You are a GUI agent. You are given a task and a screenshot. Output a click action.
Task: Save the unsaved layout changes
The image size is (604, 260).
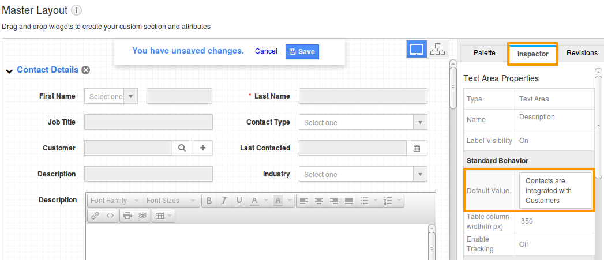pyautogui.click(x=302, y=52)
